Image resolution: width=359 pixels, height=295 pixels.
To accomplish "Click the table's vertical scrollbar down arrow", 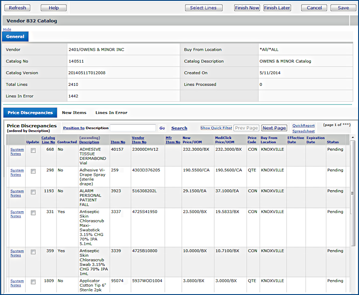I will 352,291.
